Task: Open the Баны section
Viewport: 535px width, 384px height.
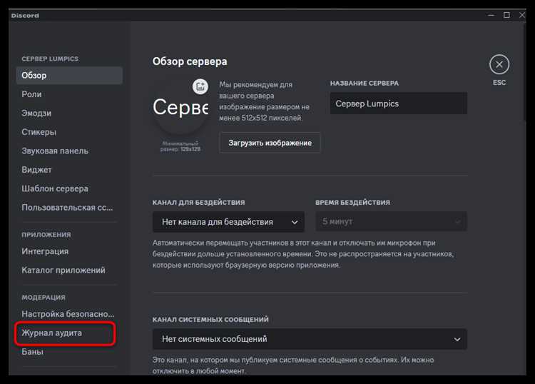Action: pyautogui.click(x=69, y=352)
